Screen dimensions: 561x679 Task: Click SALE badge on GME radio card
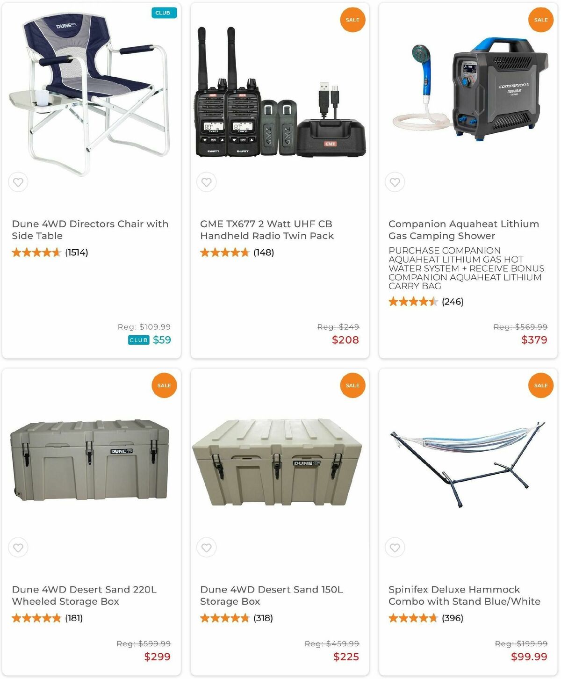(352, 20)
